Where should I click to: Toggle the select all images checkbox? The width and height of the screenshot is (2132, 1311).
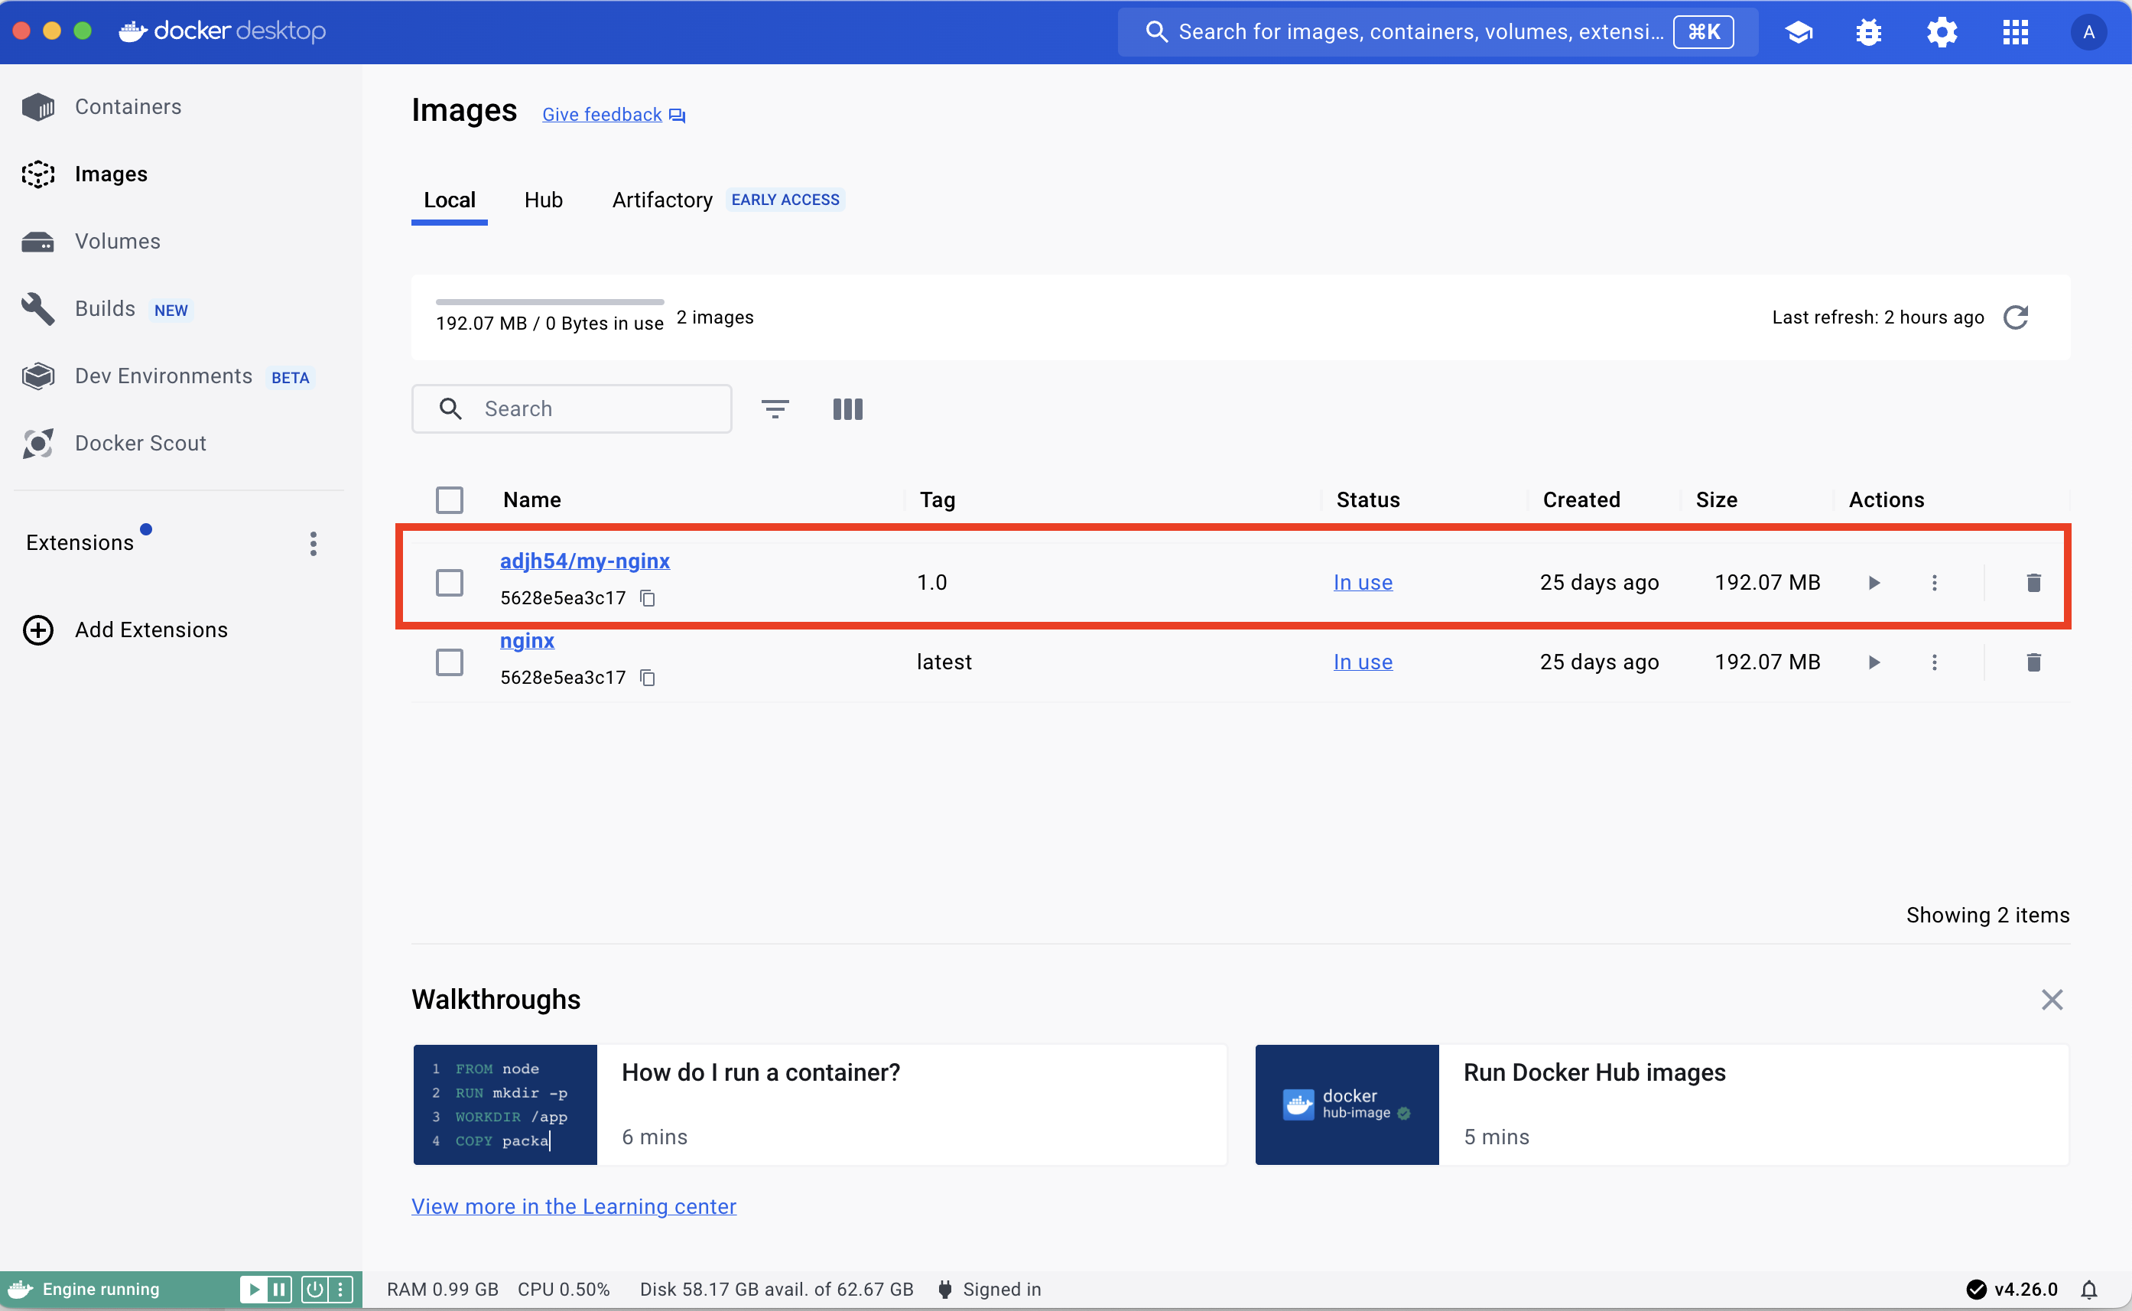click(x=449, y=499)
